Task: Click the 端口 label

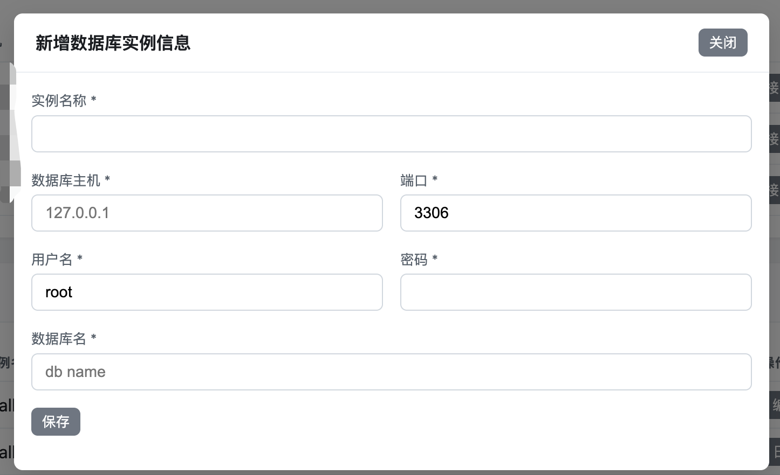Action: click(414, 180)
